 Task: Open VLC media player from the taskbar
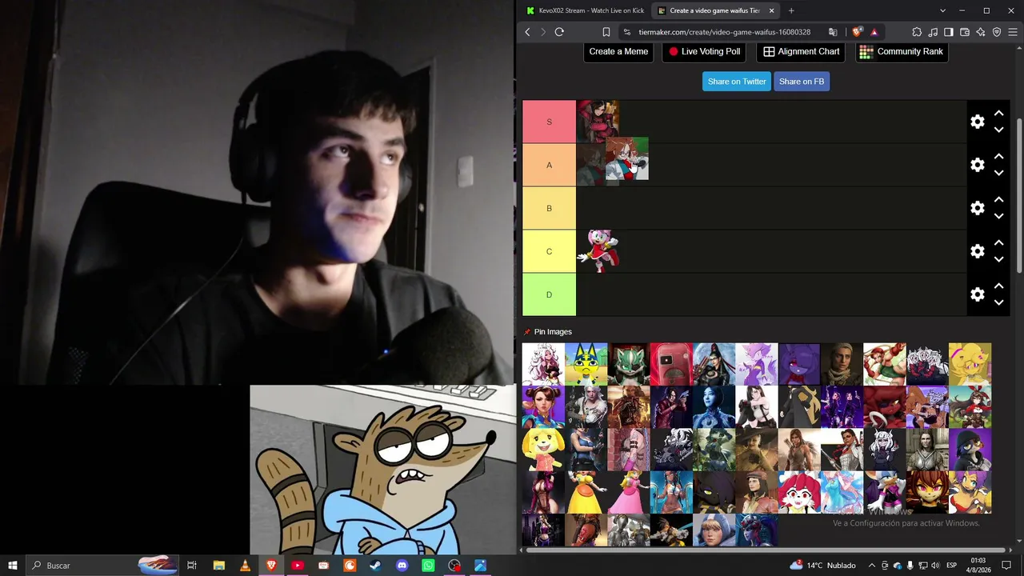(x=245, y=566)
